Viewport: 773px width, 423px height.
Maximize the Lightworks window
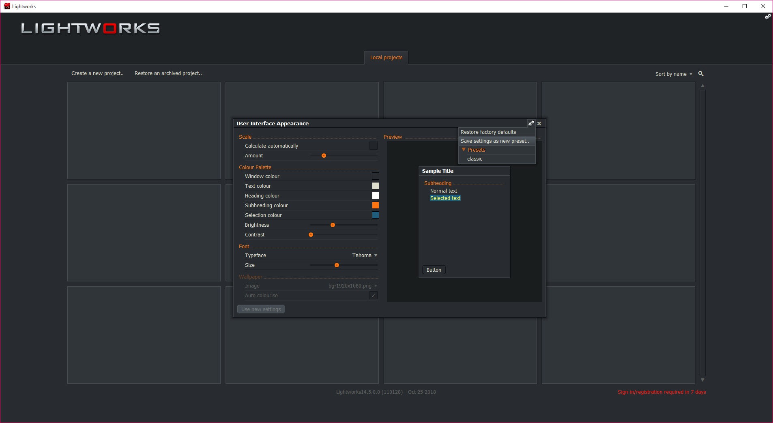click(745, 6)
